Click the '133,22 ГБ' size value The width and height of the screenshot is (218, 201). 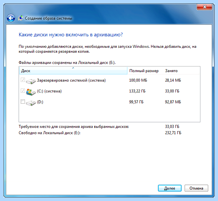137,91
